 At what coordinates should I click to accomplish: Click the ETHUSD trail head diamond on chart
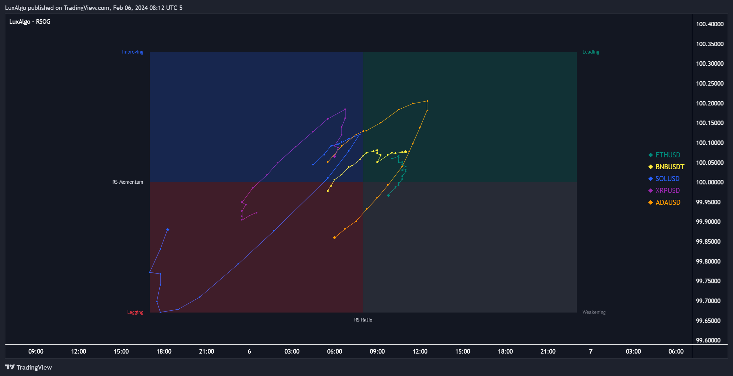point(388,195)
